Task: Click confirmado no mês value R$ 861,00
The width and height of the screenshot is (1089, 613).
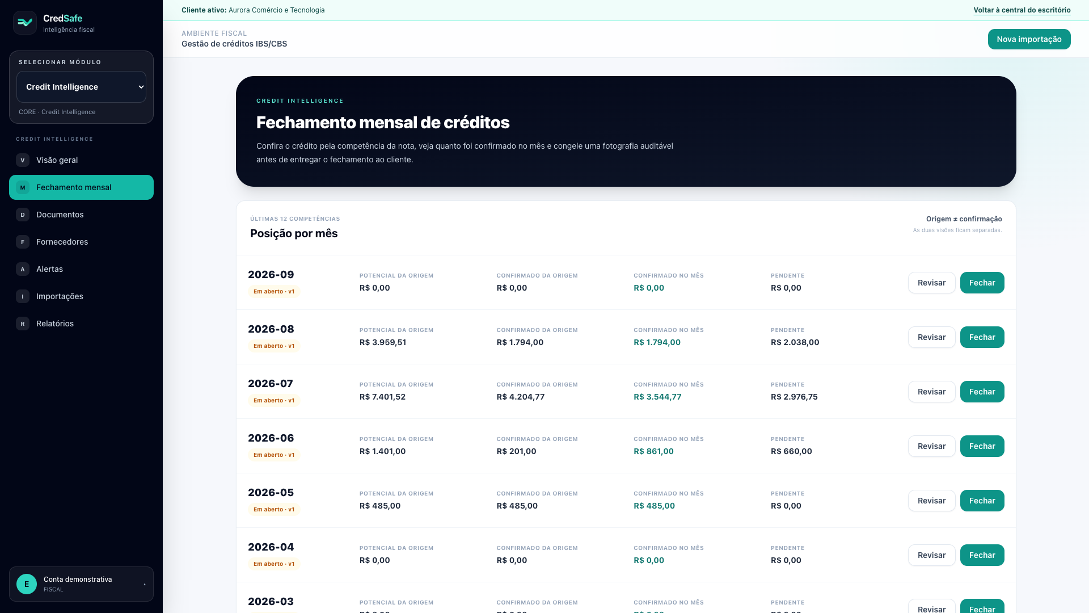Action: coord(653,451)
